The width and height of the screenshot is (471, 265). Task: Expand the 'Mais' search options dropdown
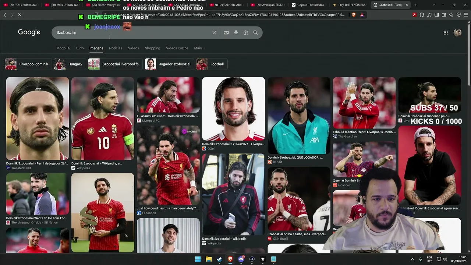pos(199,48)
